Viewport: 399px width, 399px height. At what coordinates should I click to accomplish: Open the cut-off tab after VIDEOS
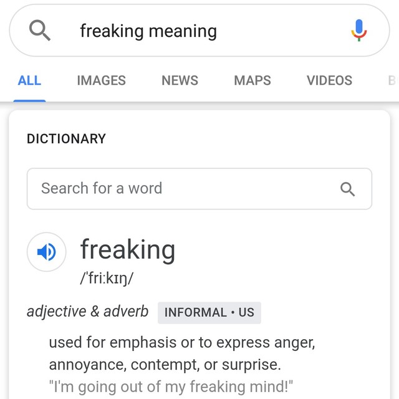tap(393, 80)
